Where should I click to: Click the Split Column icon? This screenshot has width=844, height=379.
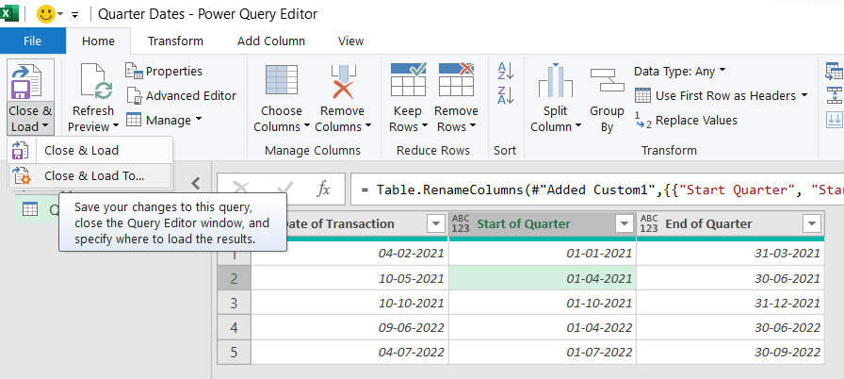click(555, 81)
